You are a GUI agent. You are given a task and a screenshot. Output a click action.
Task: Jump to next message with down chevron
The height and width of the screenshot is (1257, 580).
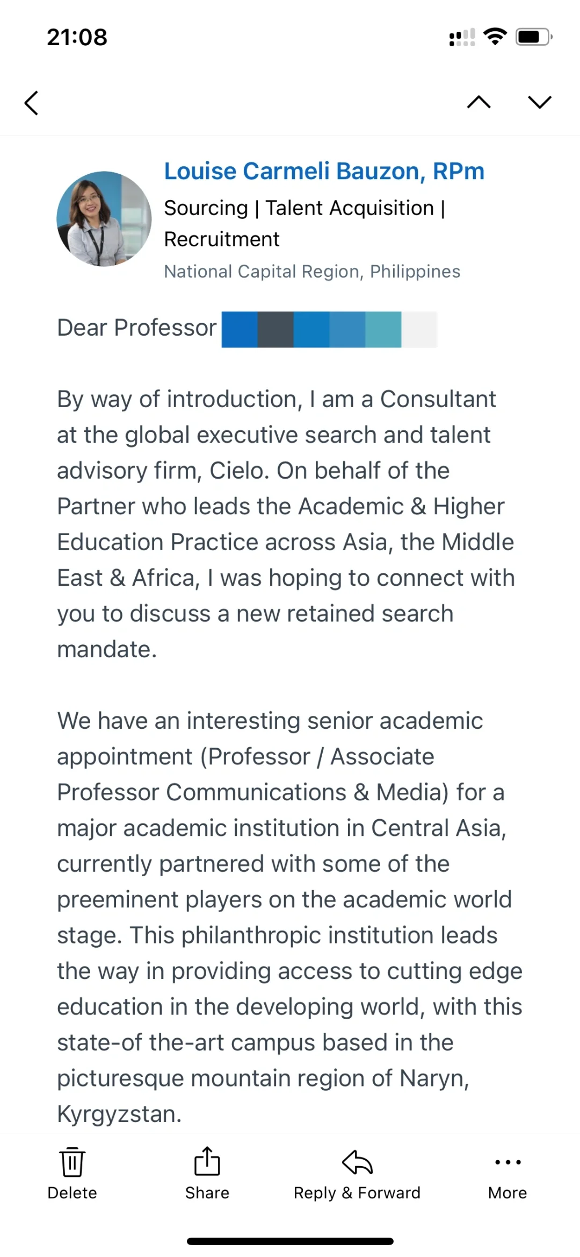tap(539, 102)
